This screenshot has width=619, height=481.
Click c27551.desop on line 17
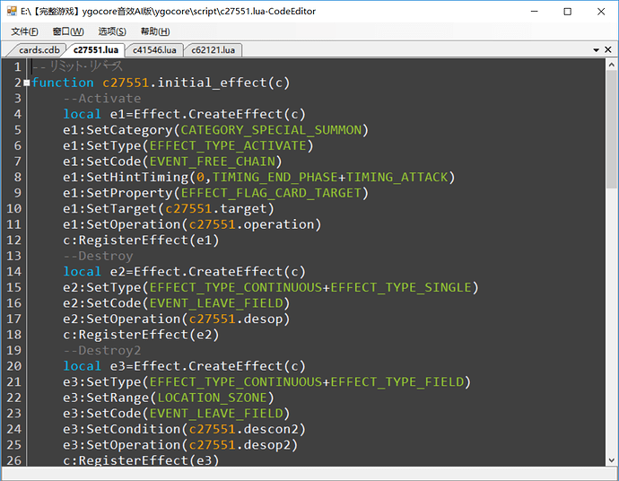[x=236, y=319]
